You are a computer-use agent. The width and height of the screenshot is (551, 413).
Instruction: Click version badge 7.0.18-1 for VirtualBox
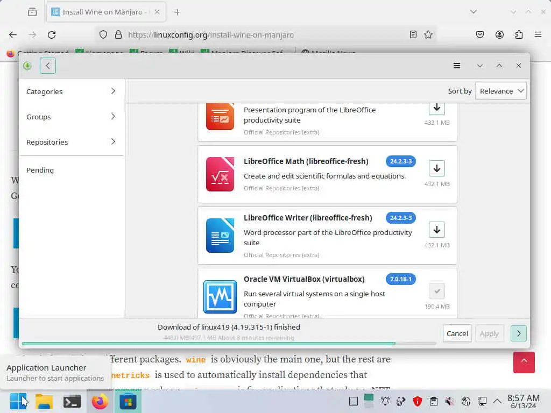point(400,279)
